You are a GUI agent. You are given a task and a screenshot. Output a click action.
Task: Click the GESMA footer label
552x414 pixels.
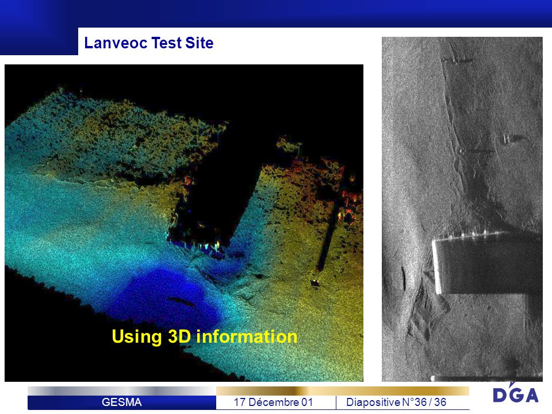tap(122, 402)
